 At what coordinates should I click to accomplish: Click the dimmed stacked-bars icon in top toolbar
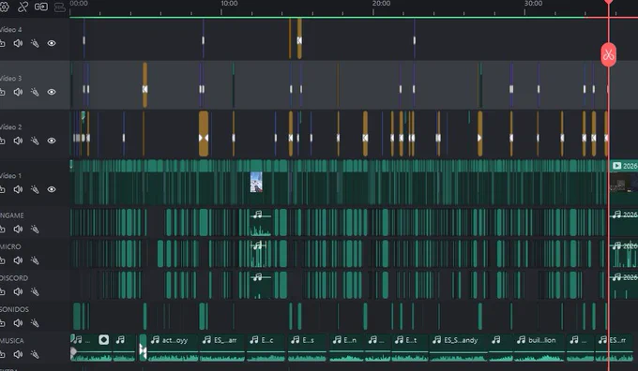click(60, 7)
